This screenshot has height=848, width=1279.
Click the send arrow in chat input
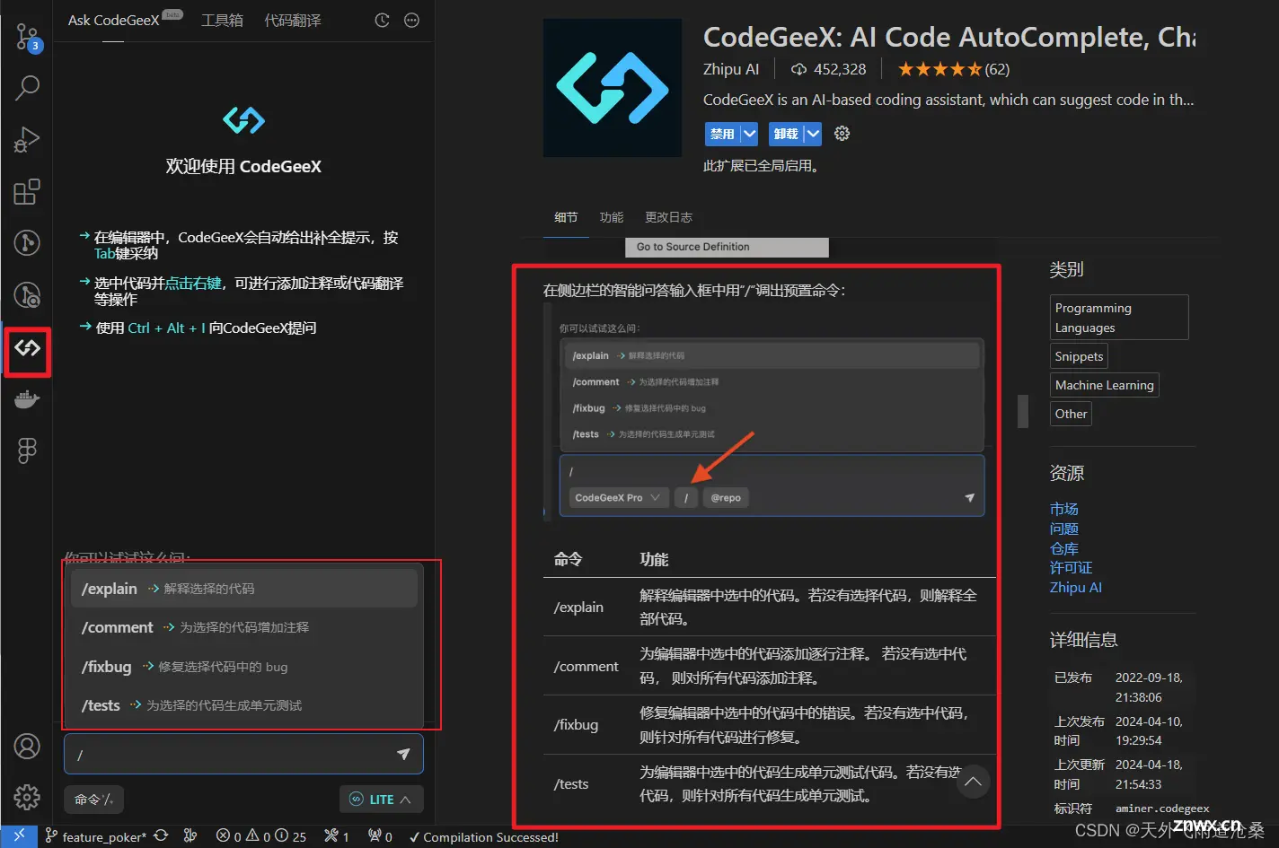(x=403, y=754)
